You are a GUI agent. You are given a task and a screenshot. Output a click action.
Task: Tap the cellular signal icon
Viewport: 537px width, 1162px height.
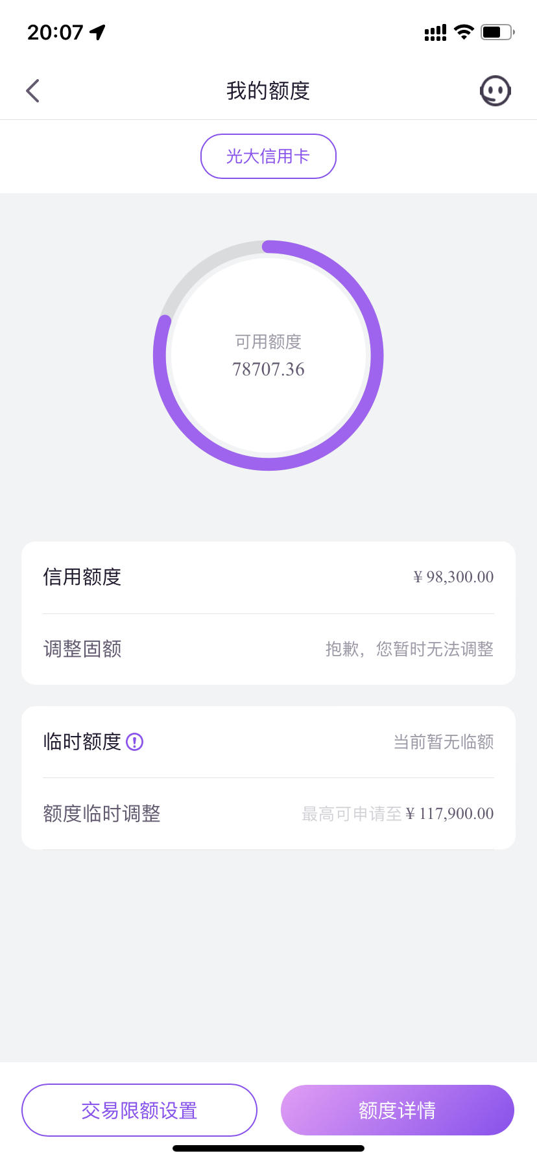pos(435,32)
